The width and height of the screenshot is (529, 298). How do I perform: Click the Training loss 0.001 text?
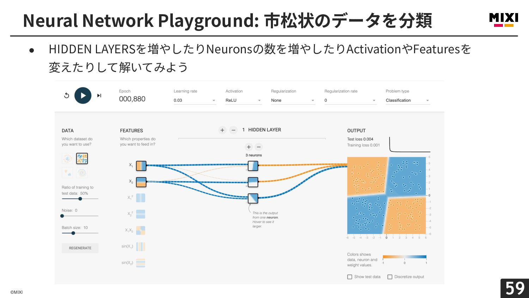tap(363, 145)
